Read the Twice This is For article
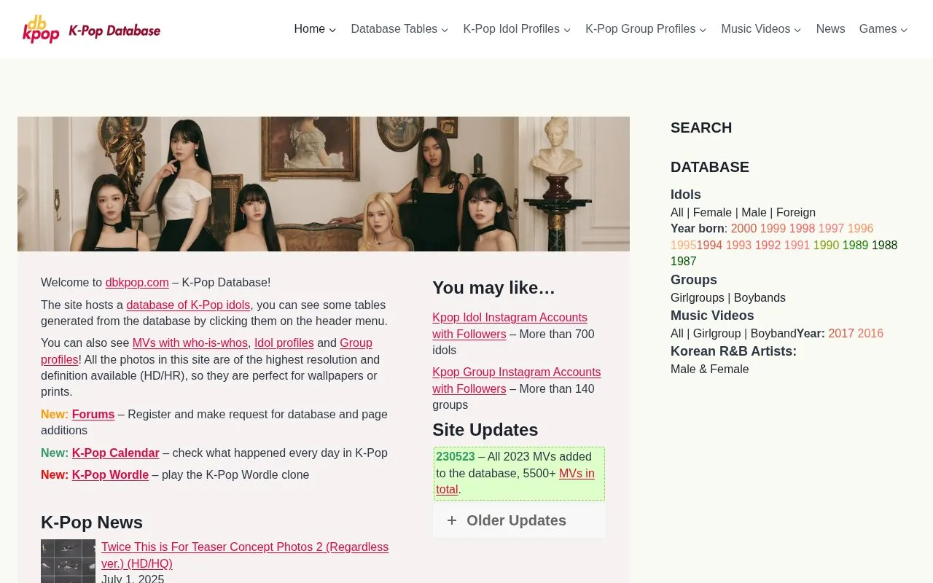Image resolution: width=933 pixels, height=583 pixels. [x=245, y=555]
